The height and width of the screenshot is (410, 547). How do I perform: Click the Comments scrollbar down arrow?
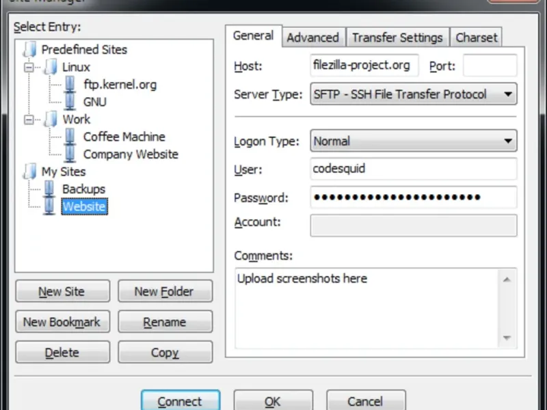pyautogui.click(x=507, y=338)
